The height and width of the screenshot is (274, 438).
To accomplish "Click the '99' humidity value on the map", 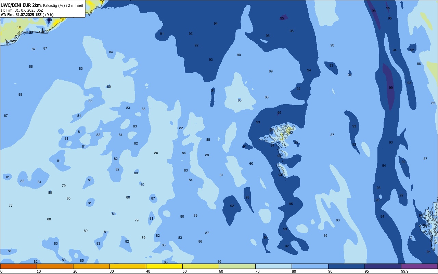I will click(391, 88).
